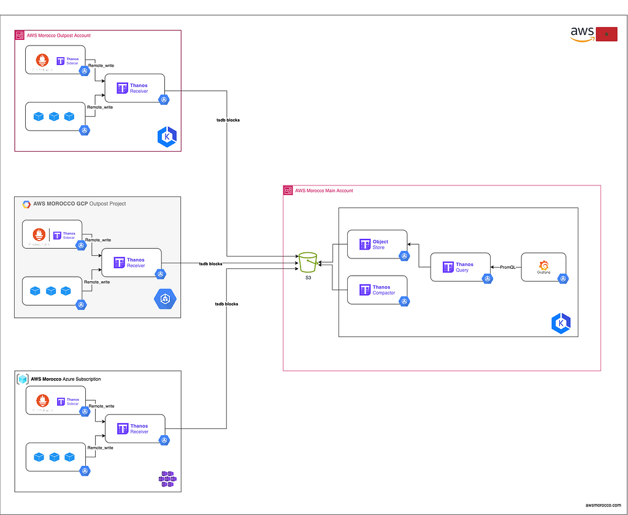Select the blue EKS badge on the Outpost Thanos Receiver
Image resolution: width=628 pixels, height=515 pixels.
163,99
